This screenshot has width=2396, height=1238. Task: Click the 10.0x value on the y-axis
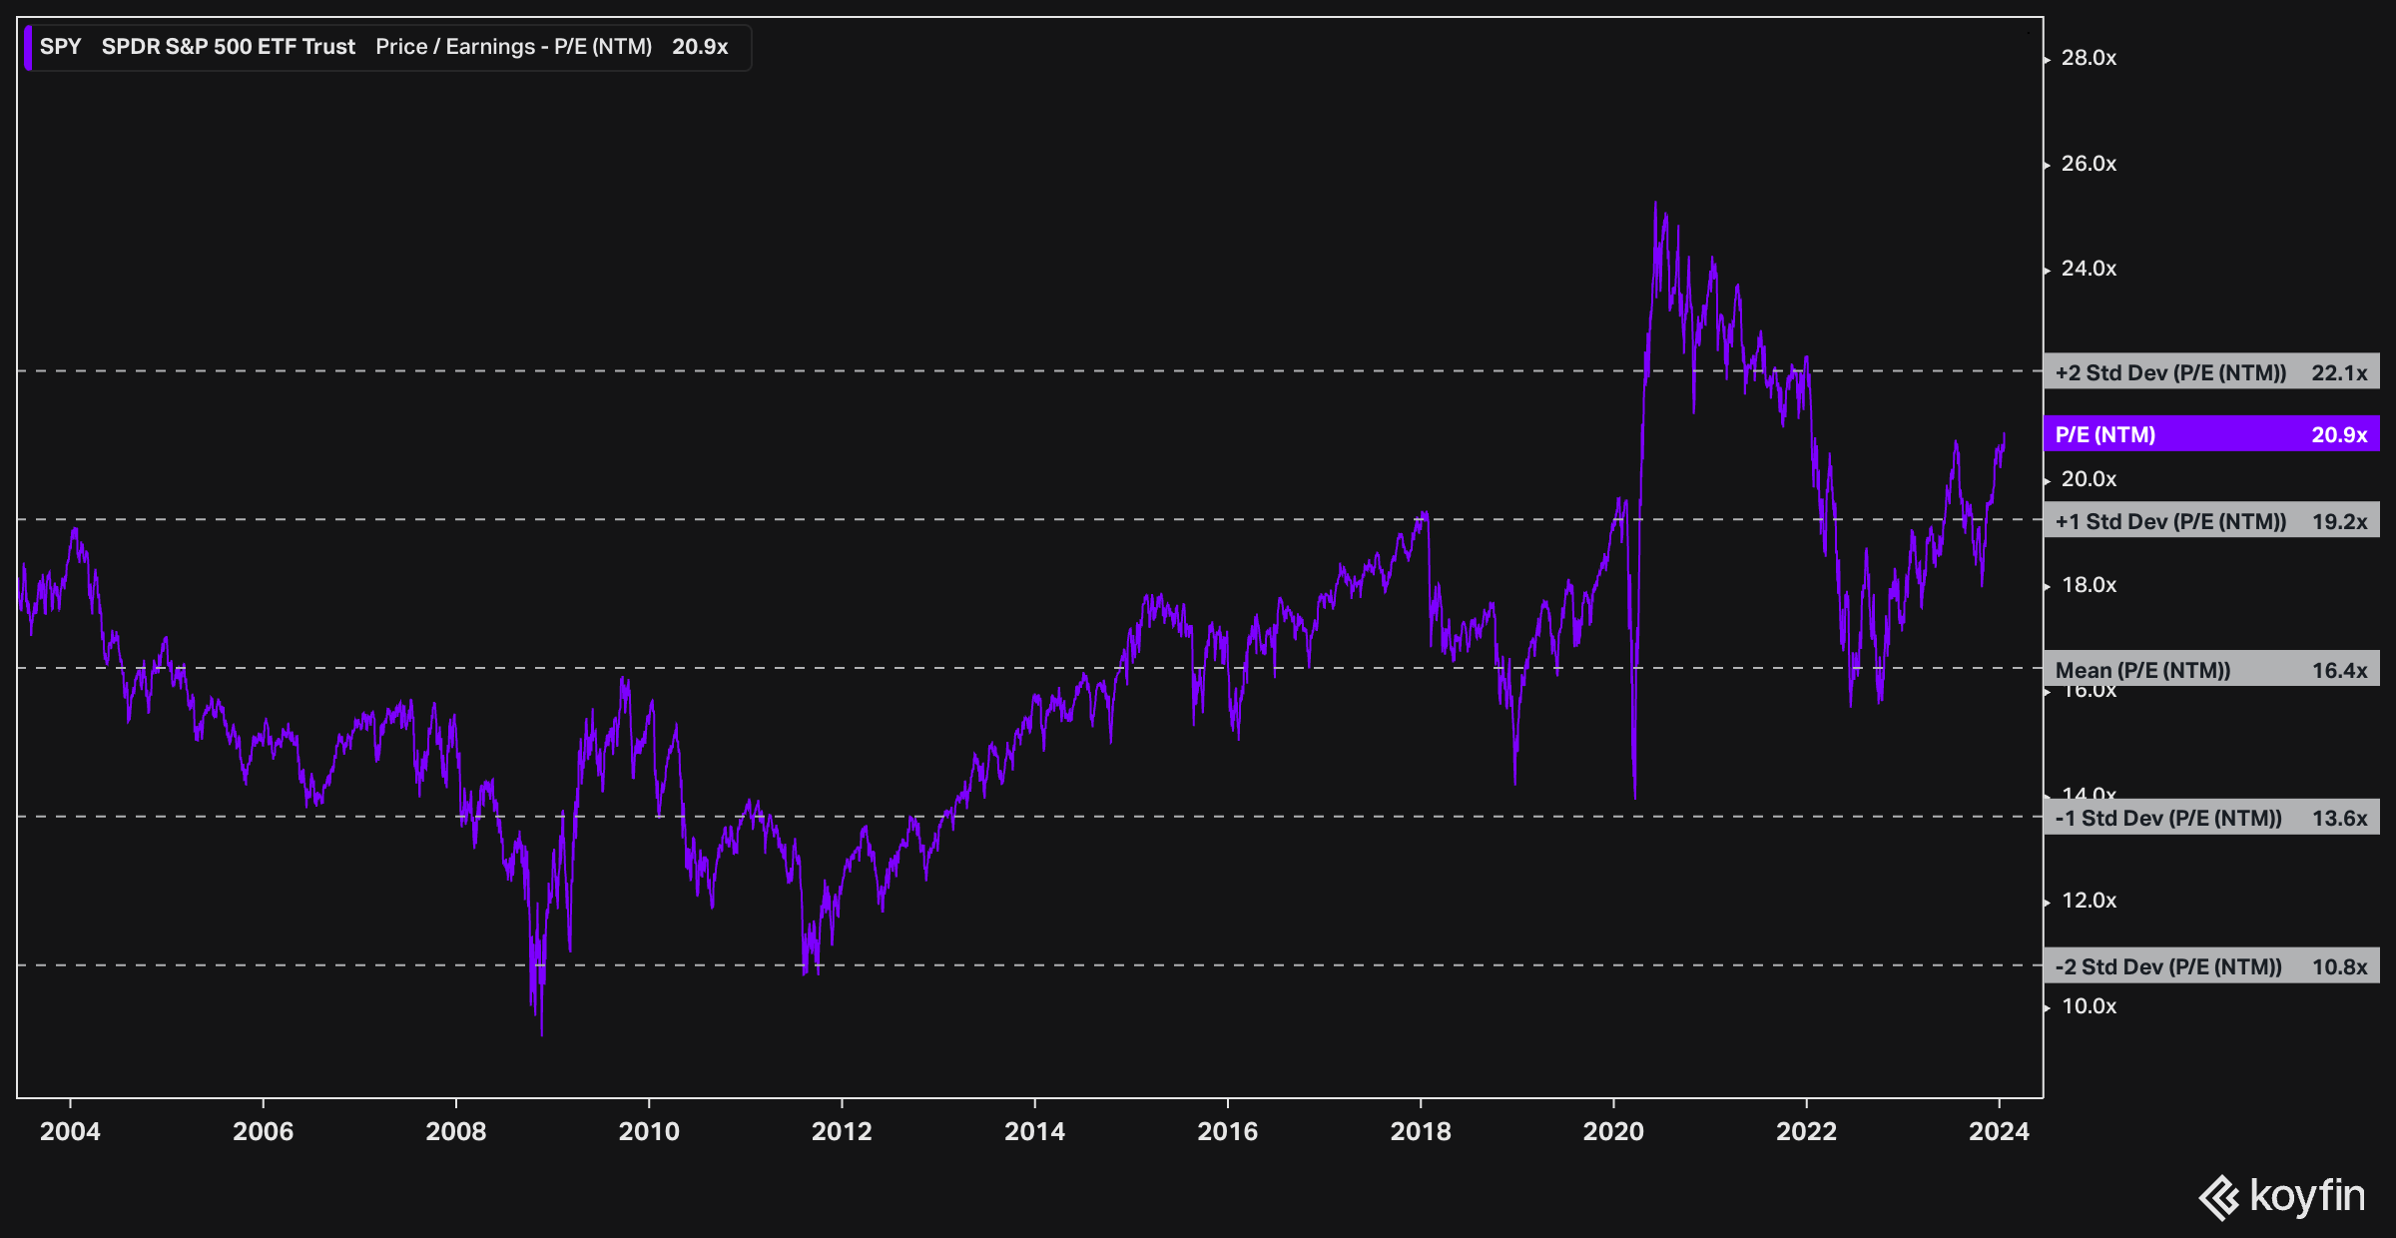point(2088,1006)
